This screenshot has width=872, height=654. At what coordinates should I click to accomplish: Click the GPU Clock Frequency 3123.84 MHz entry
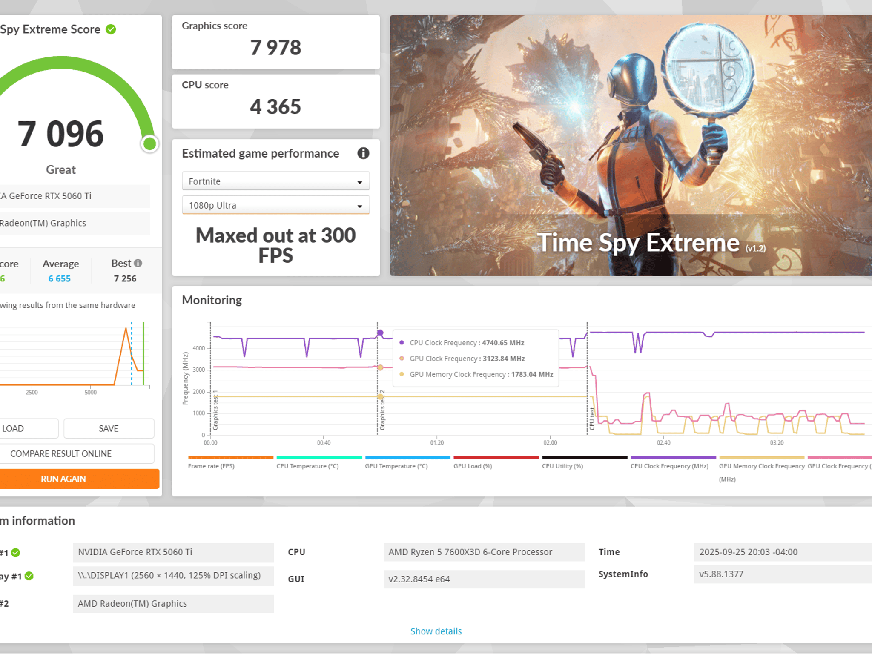pyautogui.click(x=462, y=359)
